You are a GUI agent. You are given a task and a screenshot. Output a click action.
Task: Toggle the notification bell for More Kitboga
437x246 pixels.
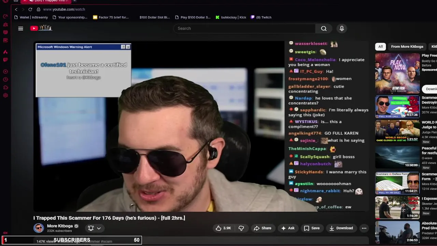91,228
